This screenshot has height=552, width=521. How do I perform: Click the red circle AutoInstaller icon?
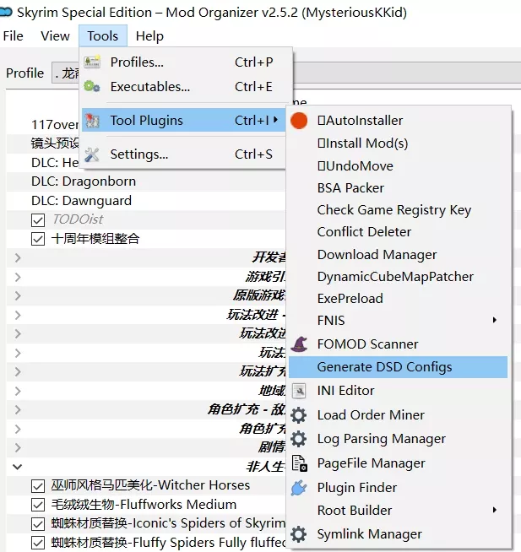[x=299, y=121]
